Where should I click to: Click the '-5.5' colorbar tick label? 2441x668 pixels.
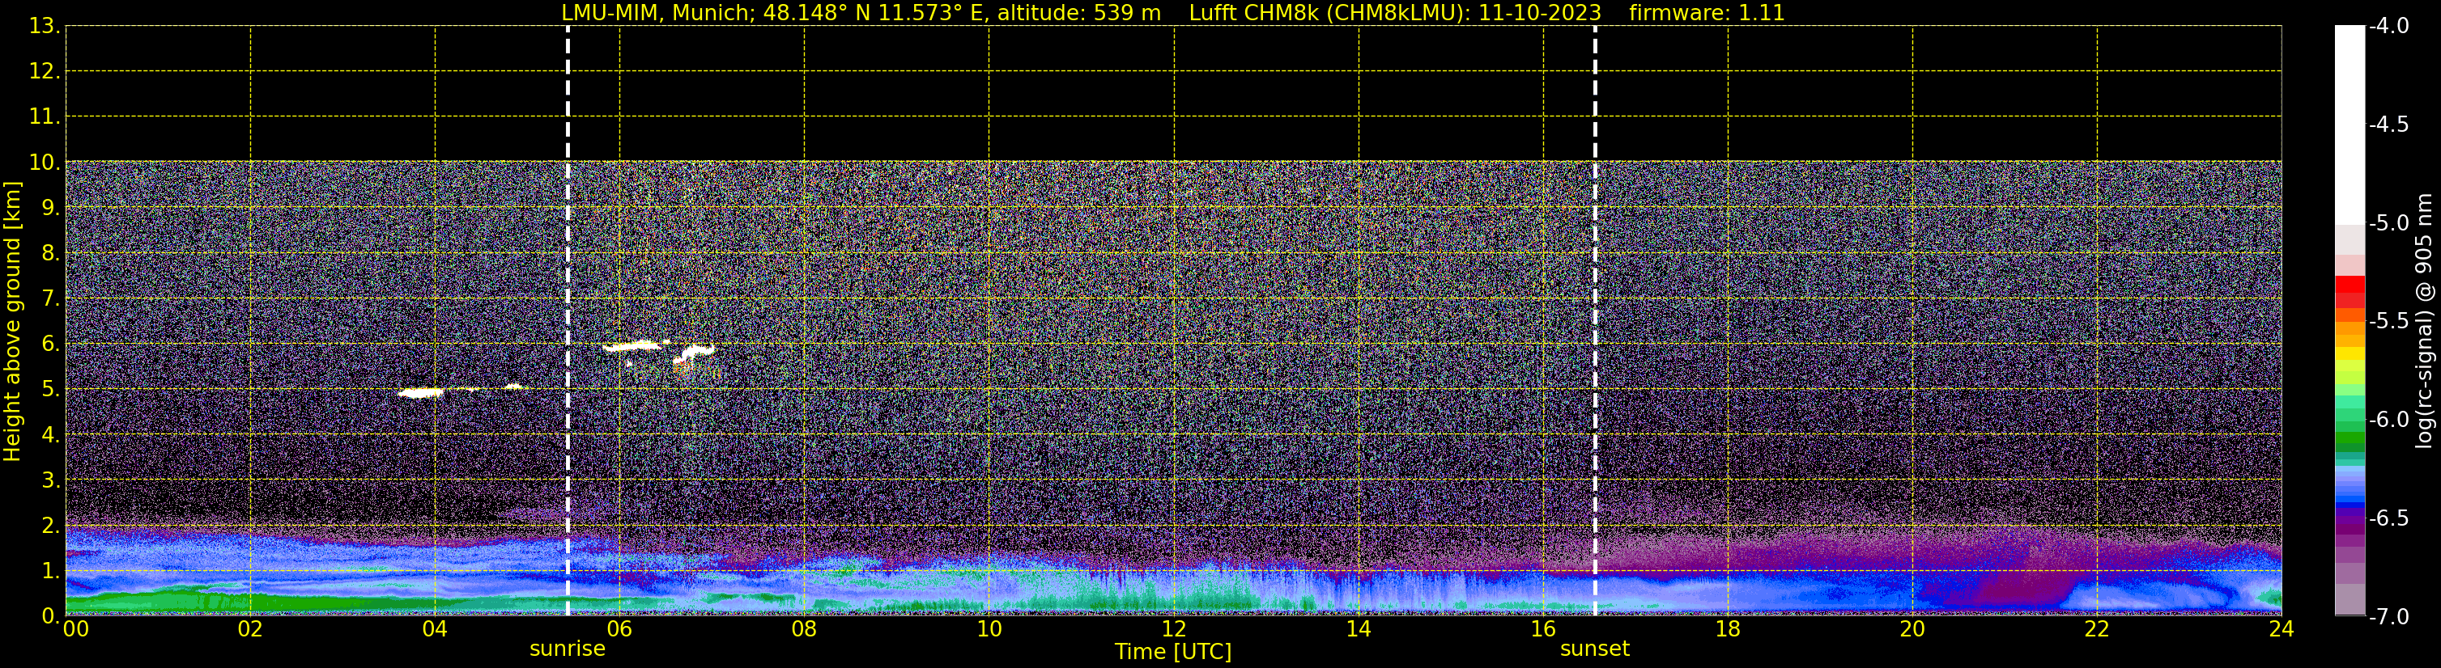[x=2388, y=321]
